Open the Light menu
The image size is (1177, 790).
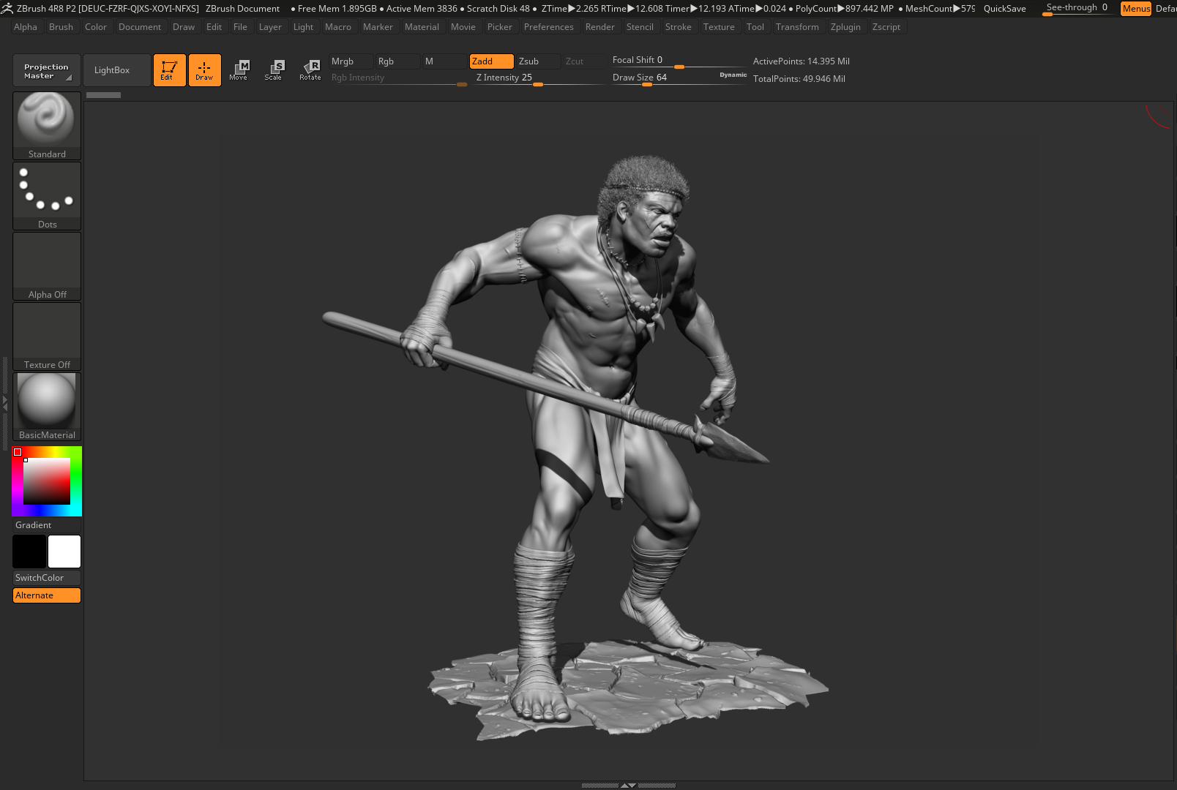coord(303,27)
